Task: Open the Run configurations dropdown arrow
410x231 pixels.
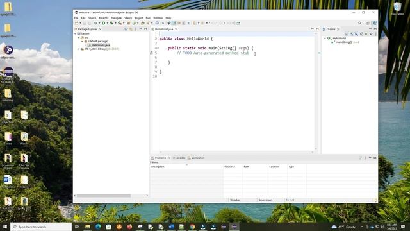Action: 108,23
